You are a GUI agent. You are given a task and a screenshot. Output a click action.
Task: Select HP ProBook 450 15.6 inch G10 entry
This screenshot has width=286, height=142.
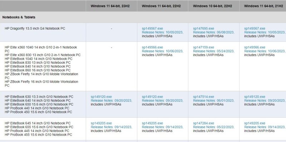39,112
